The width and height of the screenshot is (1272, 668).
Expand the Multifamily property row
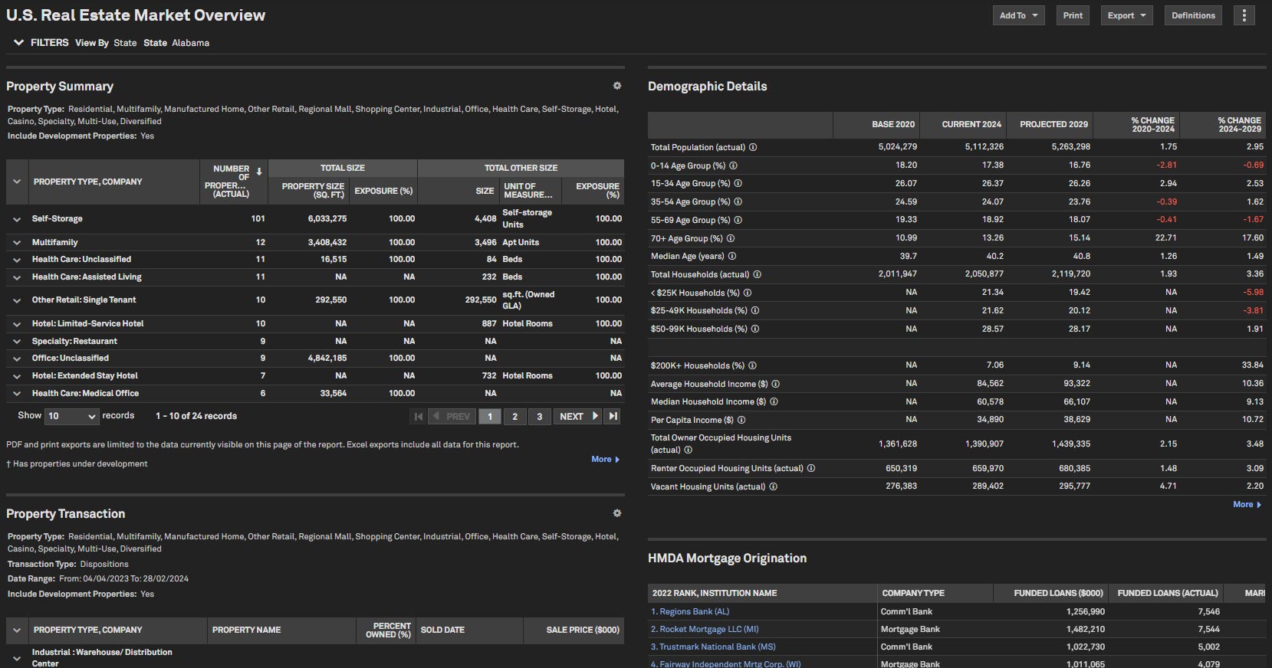click(16, 242)
